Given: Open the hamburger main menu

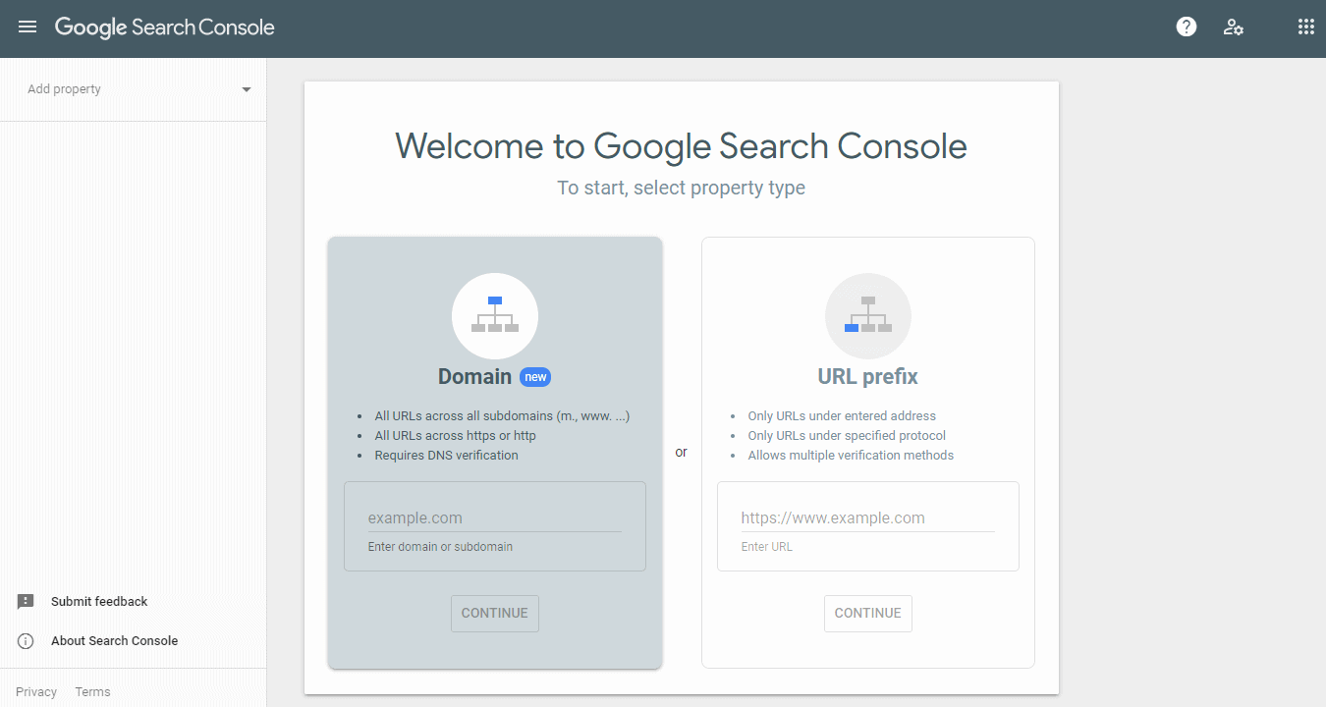Looking at the screenshot, I should tap(28, 27).
